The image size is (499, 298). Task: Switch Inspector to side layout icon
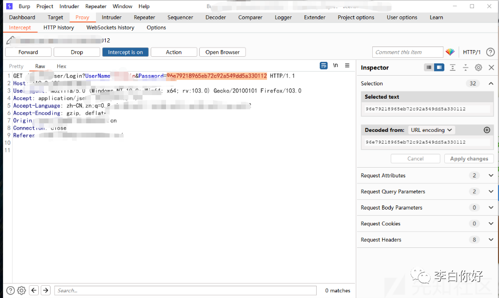tap(439, 67)
